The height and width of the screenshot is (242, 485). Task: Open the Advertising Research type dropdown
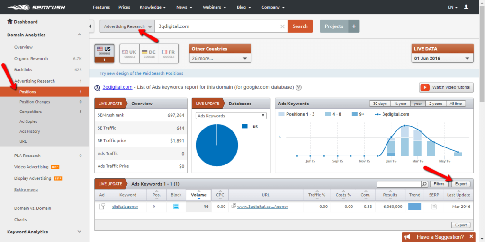click(x=127, y=26)
